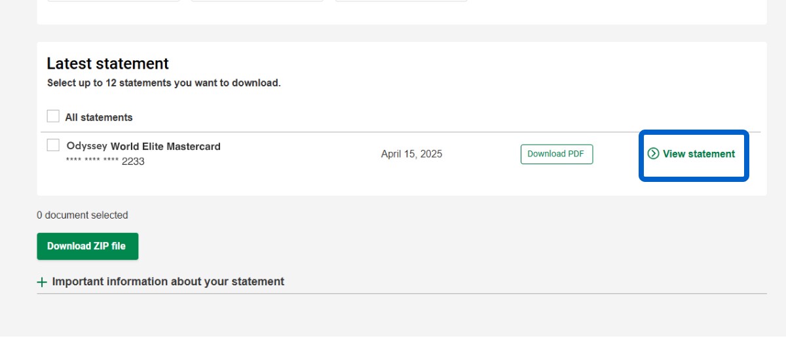Screen dimensions: 786x337
Task: Click the plus icon before Important information
Action: tap(42, 282)
